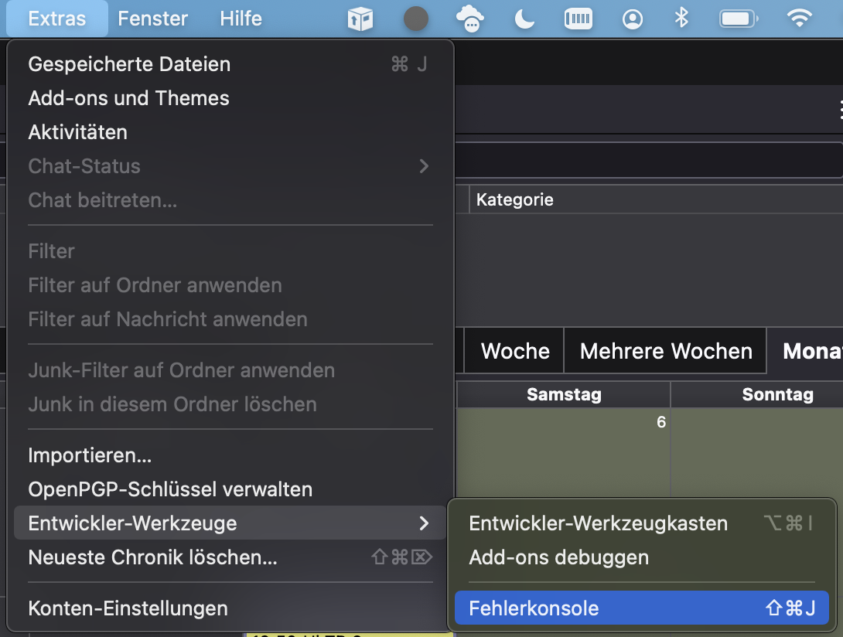The height and width of the screenshot is (637, 843).
Task: Click the Kategorie column header
Action: point(515,200)
